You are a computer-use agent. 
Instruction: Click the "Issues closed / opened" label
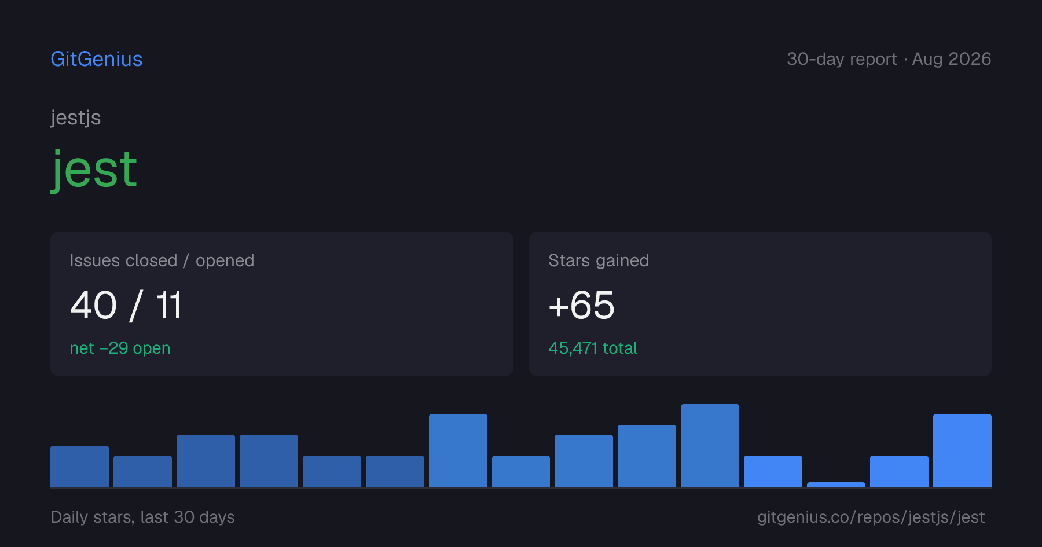[x=162, y=260]
